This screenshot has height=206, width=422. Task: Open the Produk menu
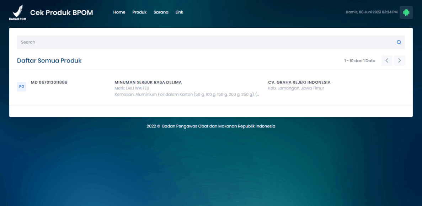139,12
